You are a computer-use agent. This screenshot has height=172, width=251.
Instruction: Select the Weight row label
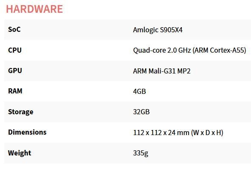(x=20, y=153)
